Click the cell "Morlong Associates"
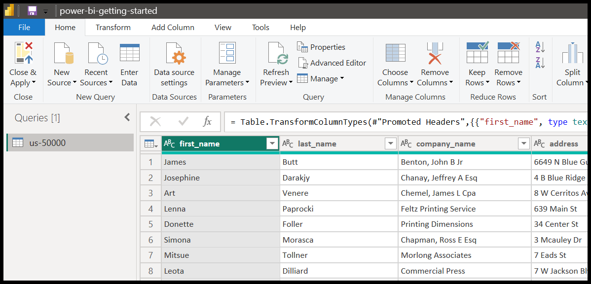 (465, 255)
